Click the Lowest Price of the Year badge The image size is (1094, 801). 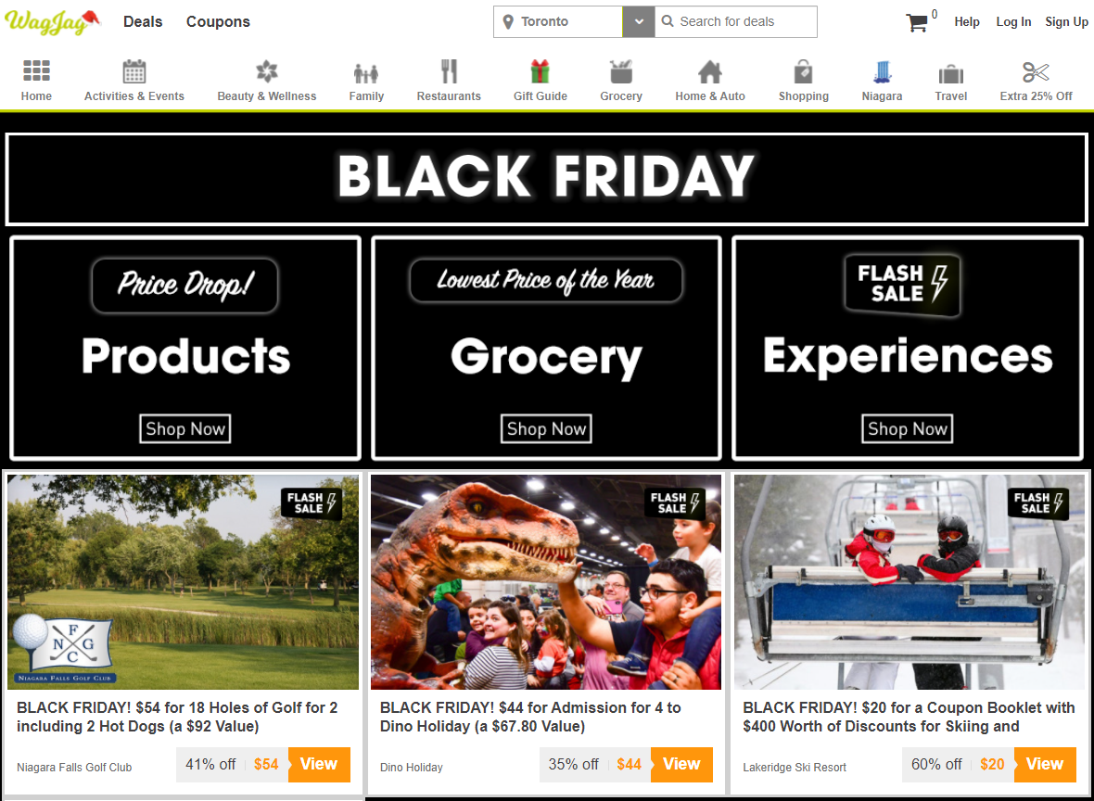[546, 281]
